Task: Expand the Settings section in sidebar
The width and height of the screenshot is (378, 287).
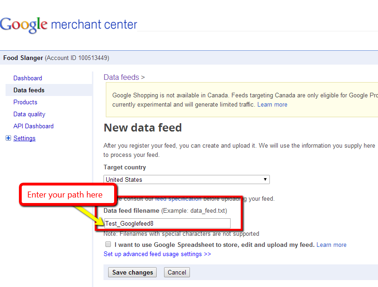Action: coord(7,138)
